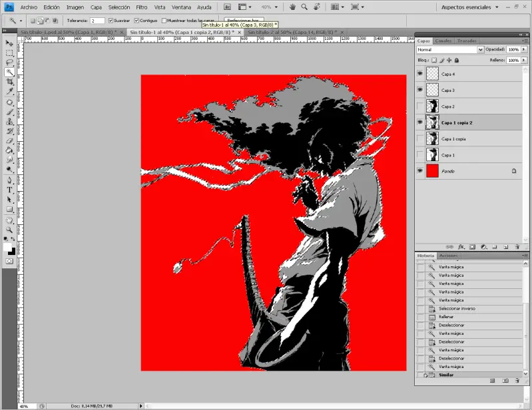The image size is (532, 410).
Task: Delete the current state in the Historia panel
Action: pos(517,381)
